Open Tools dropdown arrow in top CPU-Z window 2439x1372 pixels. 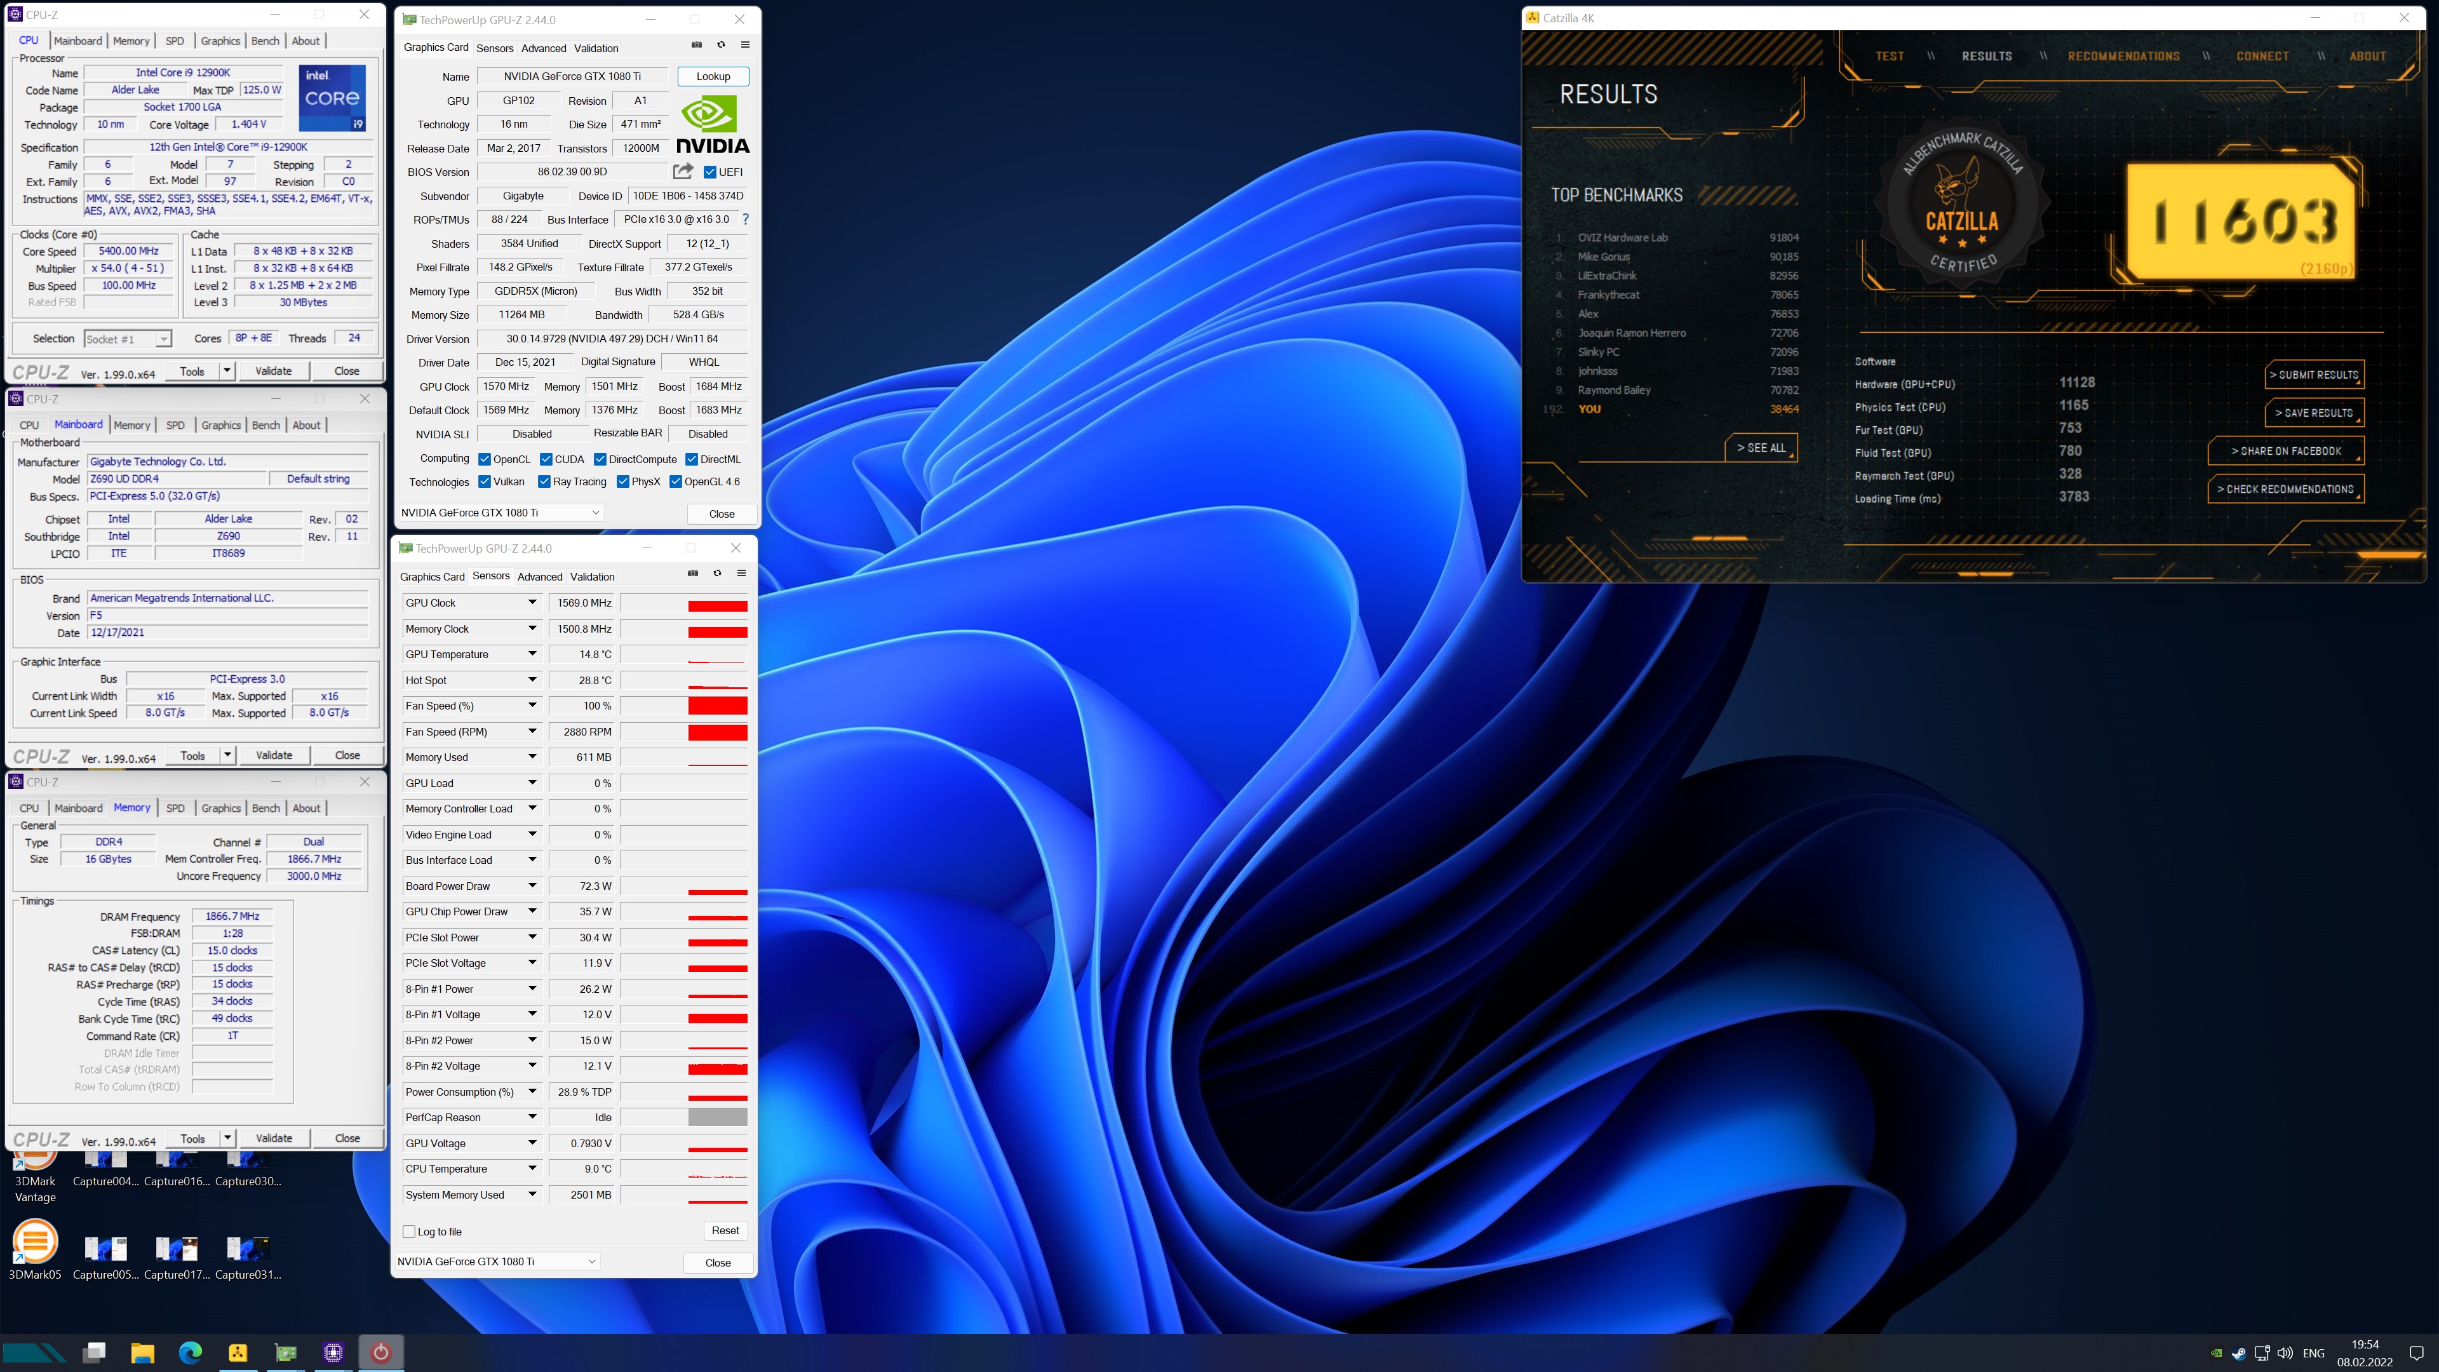tap(227, 371)
